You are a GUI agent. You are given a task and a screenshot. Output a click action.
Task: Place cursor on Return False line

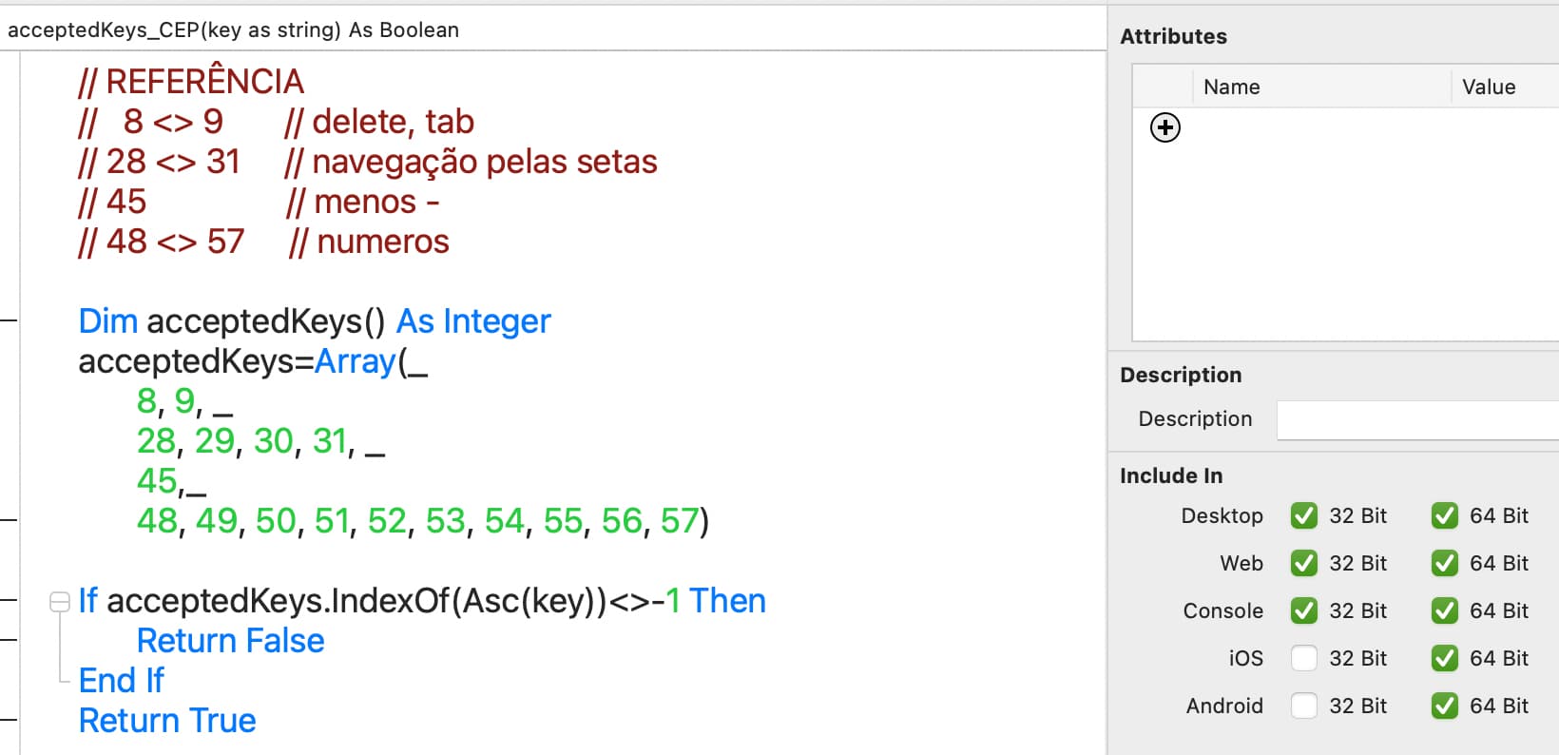click(230, 641)
